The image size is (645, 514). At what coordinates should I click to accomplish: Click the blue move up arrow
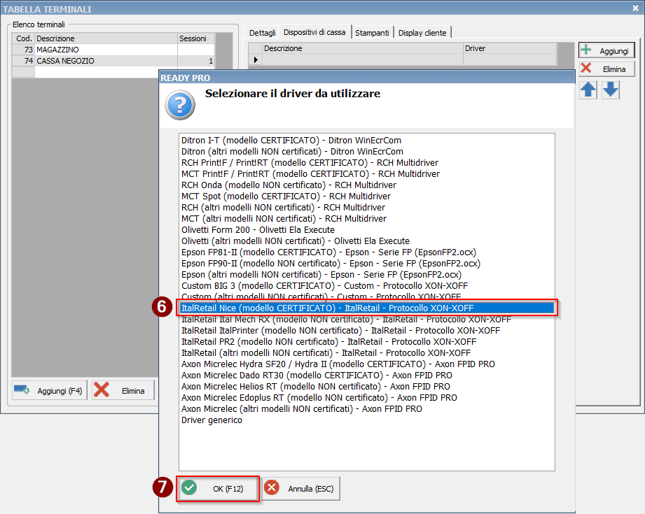(x=588, y=90)
